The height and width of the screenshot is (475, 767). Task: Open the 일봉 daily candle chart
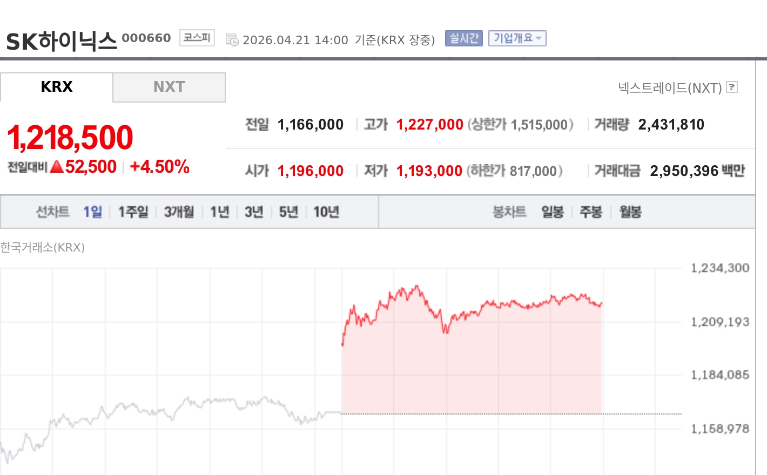[553, 212]
